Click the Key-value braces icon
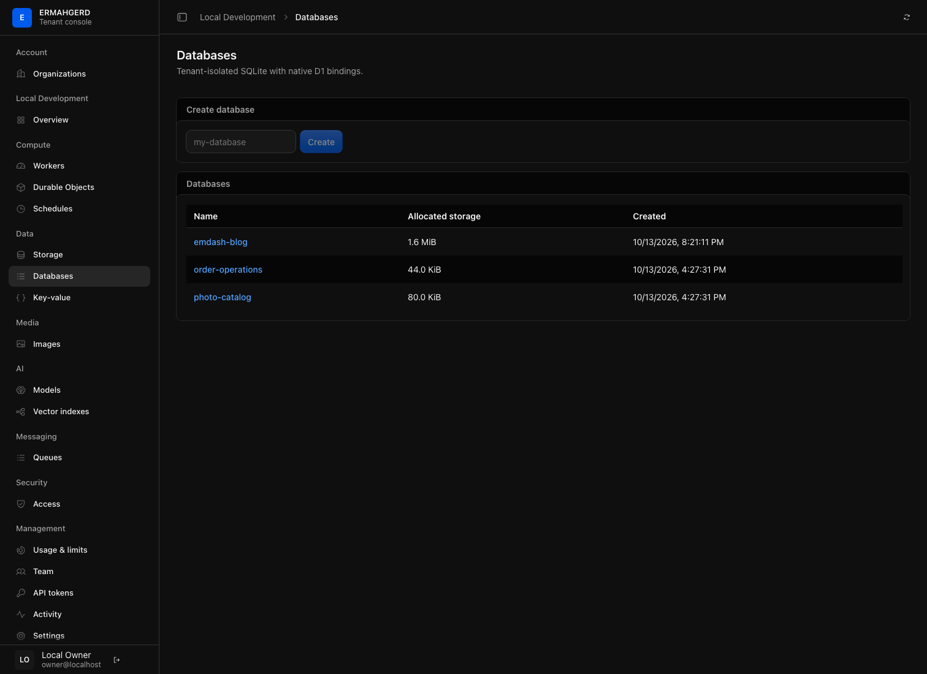Image resolution: width=927 pixels, height=674 pixels. coord(21,298)
